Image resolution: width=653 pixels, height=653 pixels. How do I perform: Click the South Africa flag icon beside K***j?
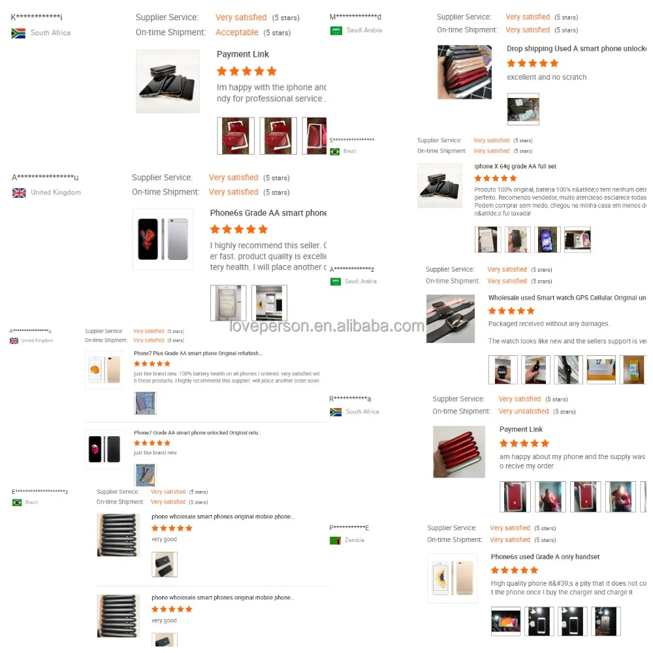pyautogui.click(x=18, y=33)
